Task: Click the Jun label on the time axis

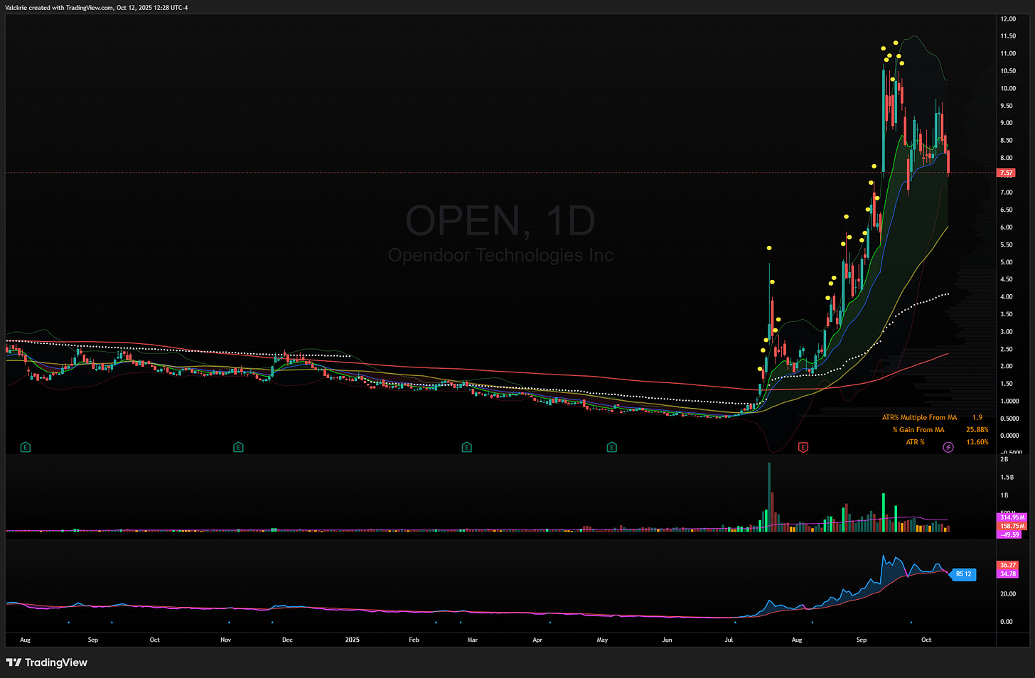Action: coord(667,640)
